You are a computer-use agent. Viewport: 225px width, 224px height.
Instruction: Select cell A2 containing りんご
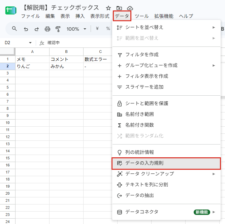pos(32,66)
